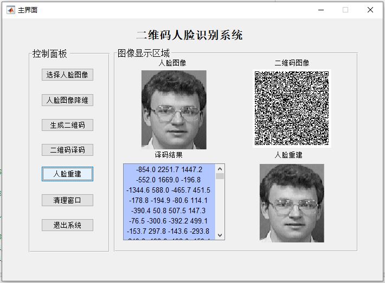
Task: Select row '-76.5 -300.6 -392.2 499.1'
Action: coord(169,221)
